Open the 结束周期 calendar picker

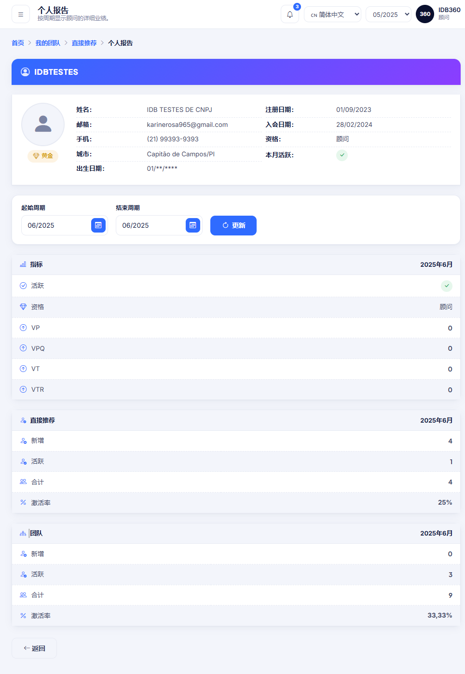[193, 225]
